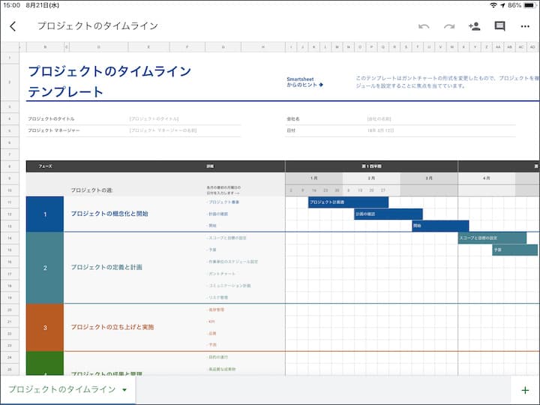This screenshot has width=540, height=405.
Task: Select the teal phase 2 number cell
Action: click(x=45, y=268)
